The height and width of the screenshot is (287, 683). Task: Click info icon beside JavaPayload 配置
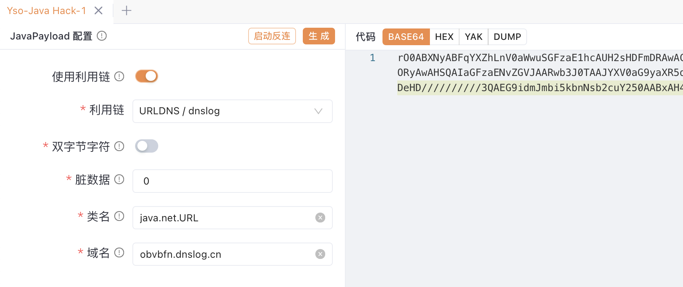tap(102, 36)
